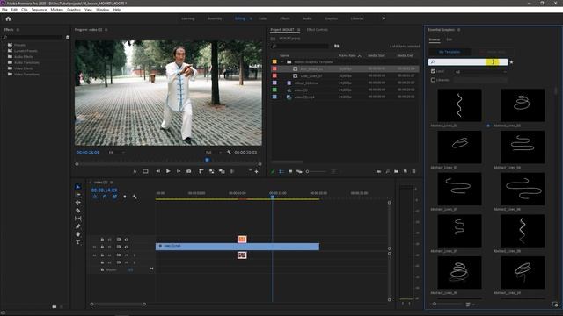Select My Templates button
Screen dimensions: 563x316
[450, 52]
